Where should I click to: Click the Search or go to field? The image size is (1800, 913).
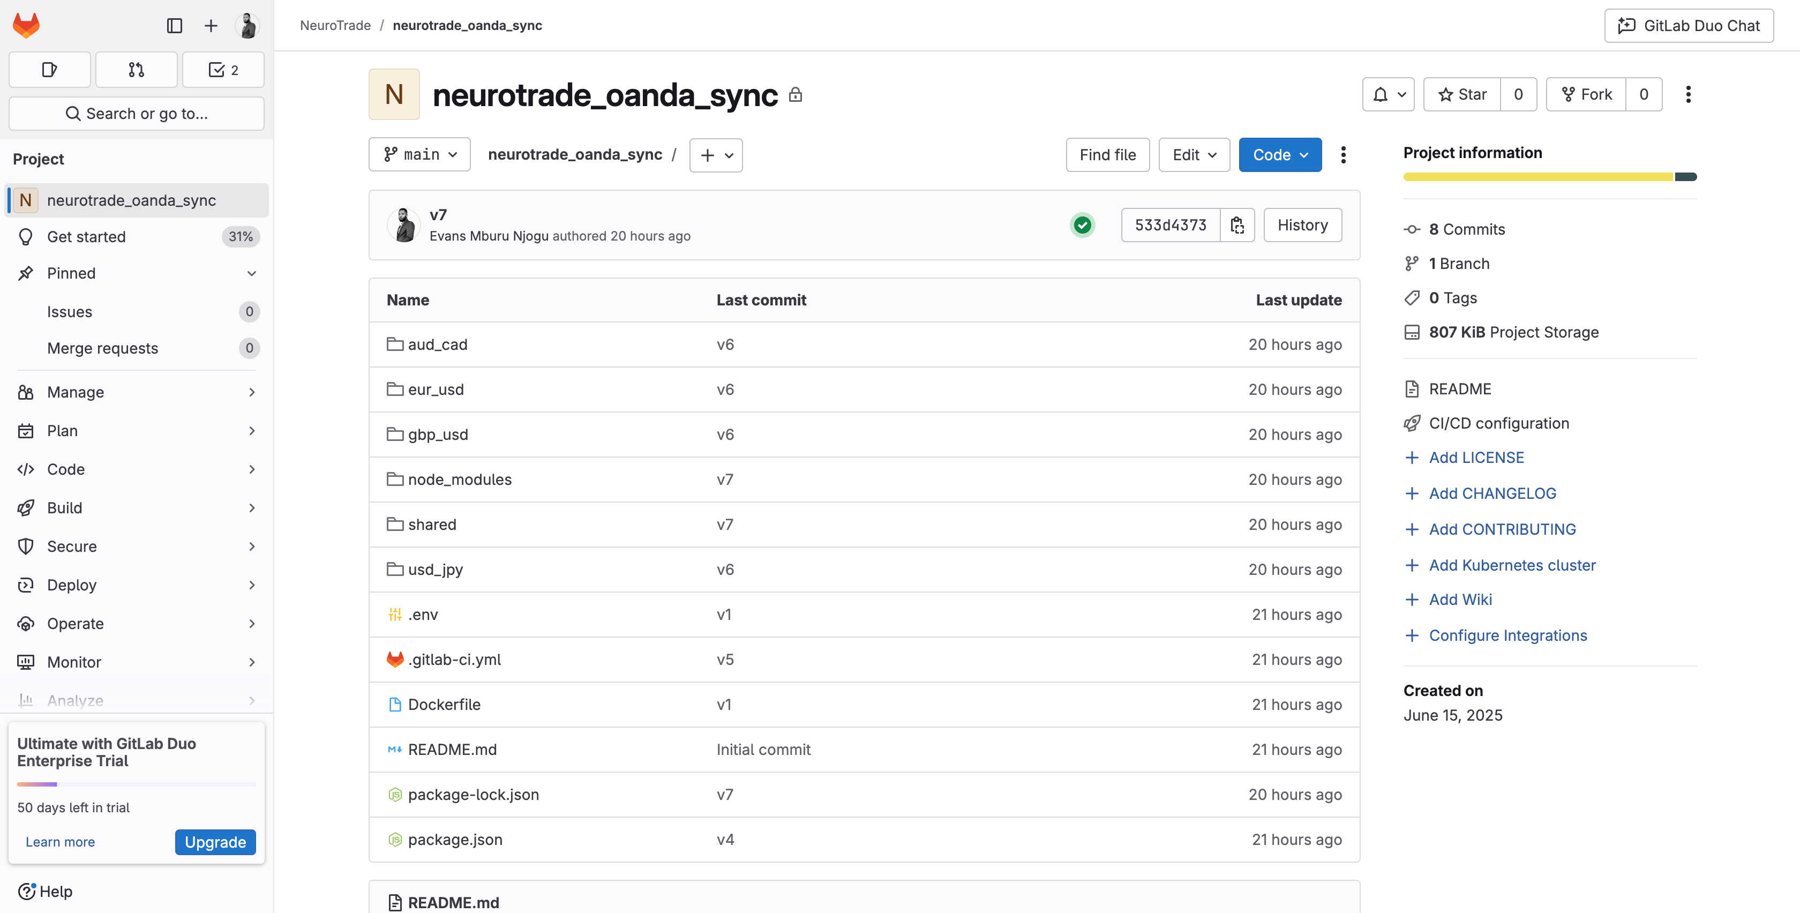click(x=136, y=114)
